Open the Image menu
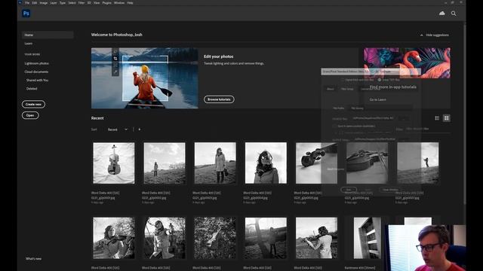This screenshot has width=483, height=271. point(44,3)
